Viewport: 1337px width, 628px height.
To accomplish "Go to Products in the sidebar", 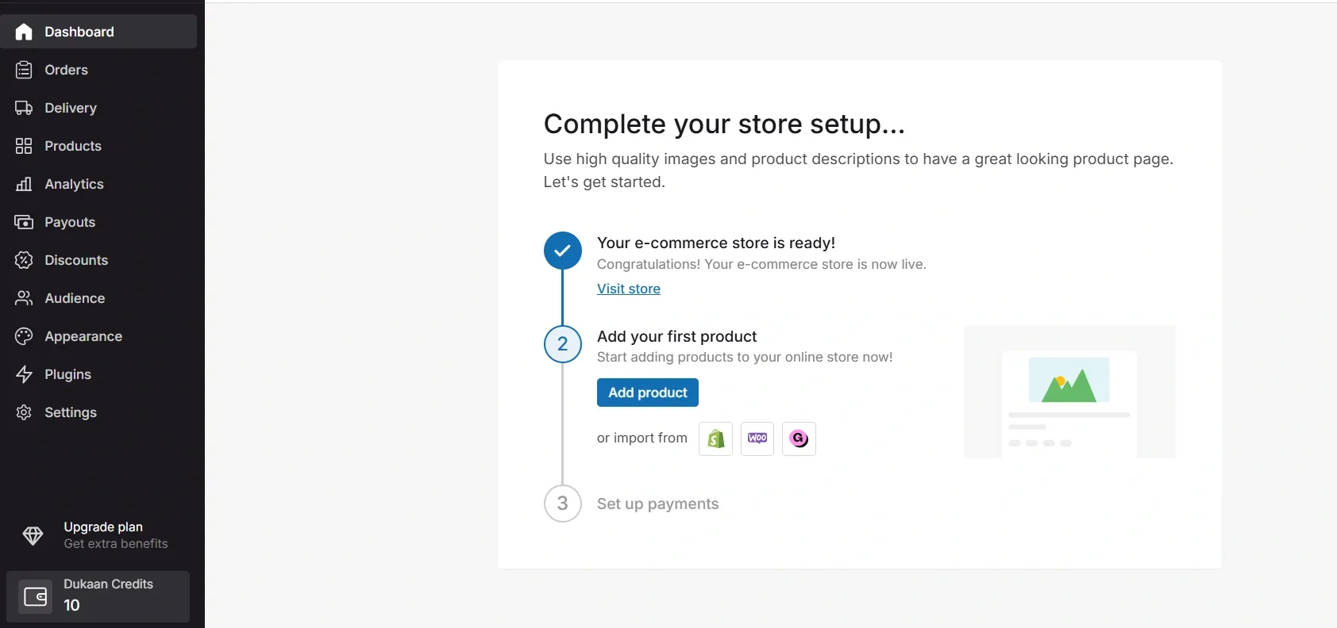I will coord(73,146).
